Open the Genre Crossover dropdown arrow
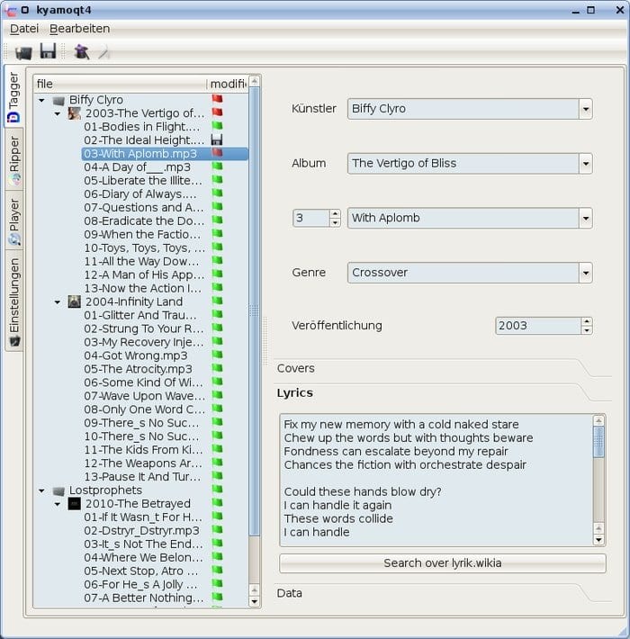This screenshot has width=630, height=639. click(x=586, y=273)
